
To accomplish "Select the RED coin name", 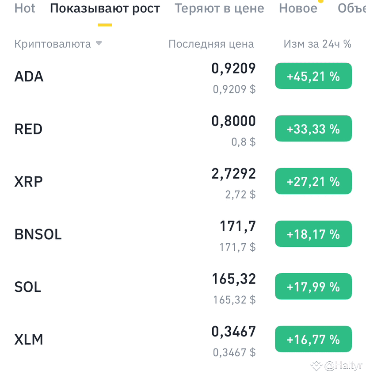I will coord(29,129).
